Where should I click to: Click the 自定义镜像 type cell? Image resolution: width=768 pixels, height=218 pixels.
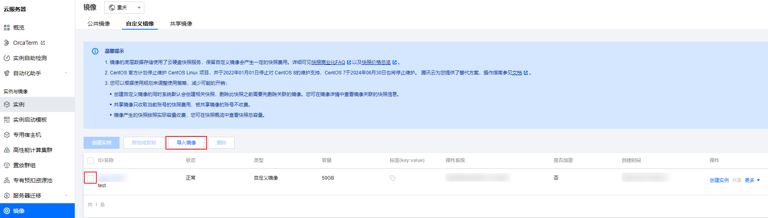(266, 178)
